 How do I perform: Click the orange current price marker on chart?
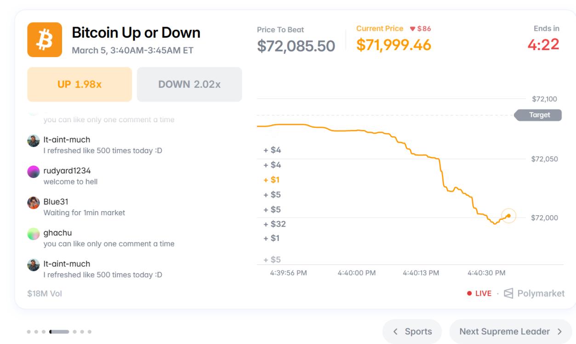pos(508,215)
